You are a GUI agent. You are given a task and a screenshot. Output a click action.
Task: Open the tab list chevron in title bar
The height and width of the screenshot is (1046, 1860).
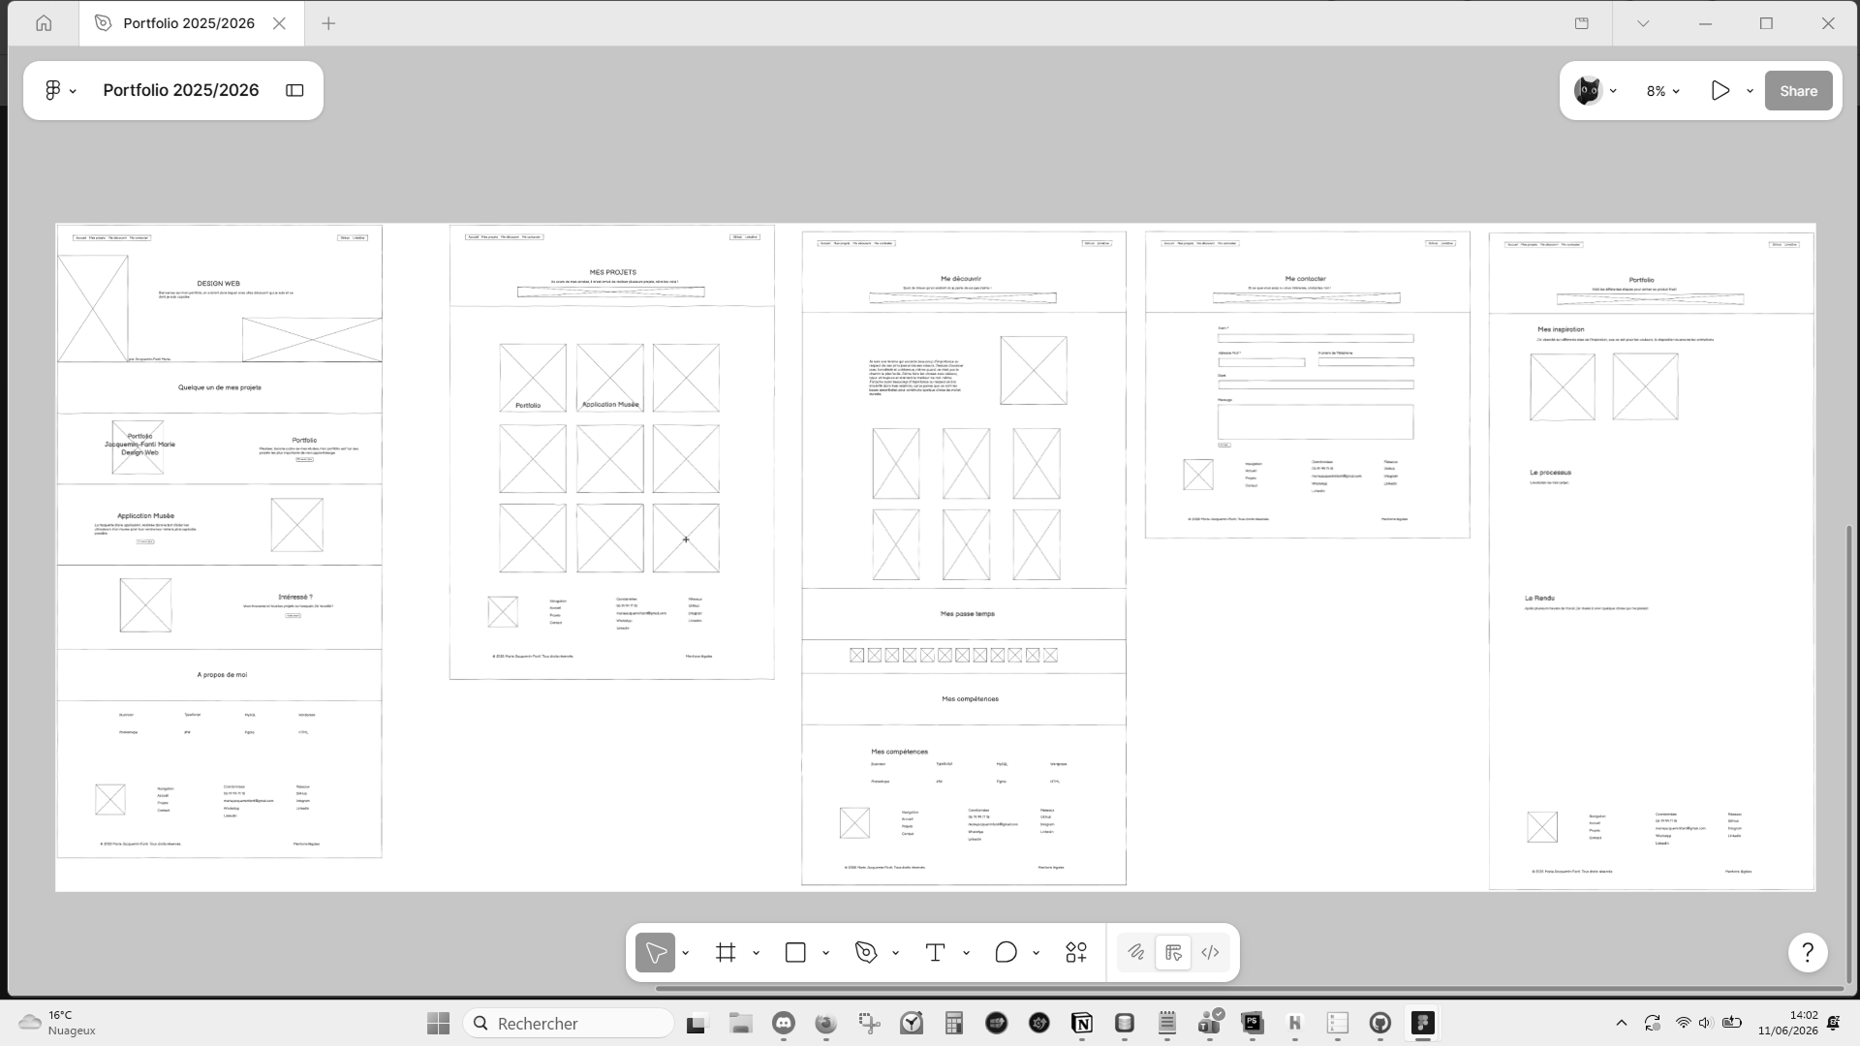pyautogui.click(x=1643, y=23)
